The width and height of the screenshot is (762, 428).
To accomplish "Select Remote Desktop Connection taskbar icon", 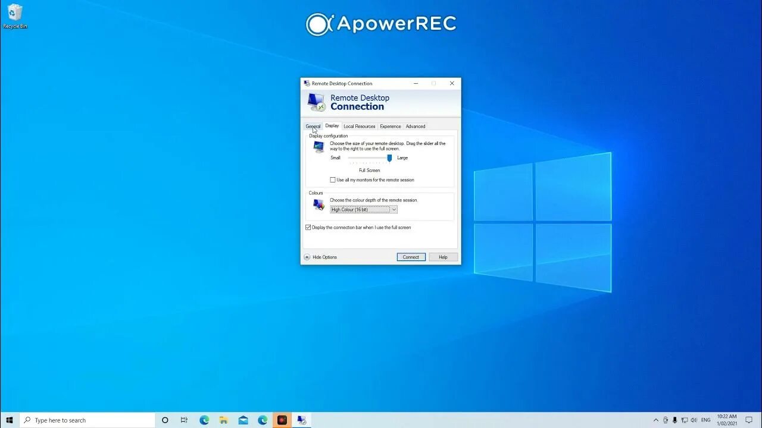I will pyautogui.click(x=302, y=420).
